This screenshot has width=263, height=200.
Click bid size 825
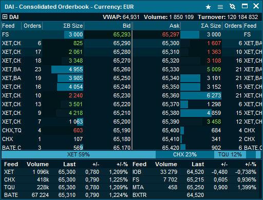point(78,43)
